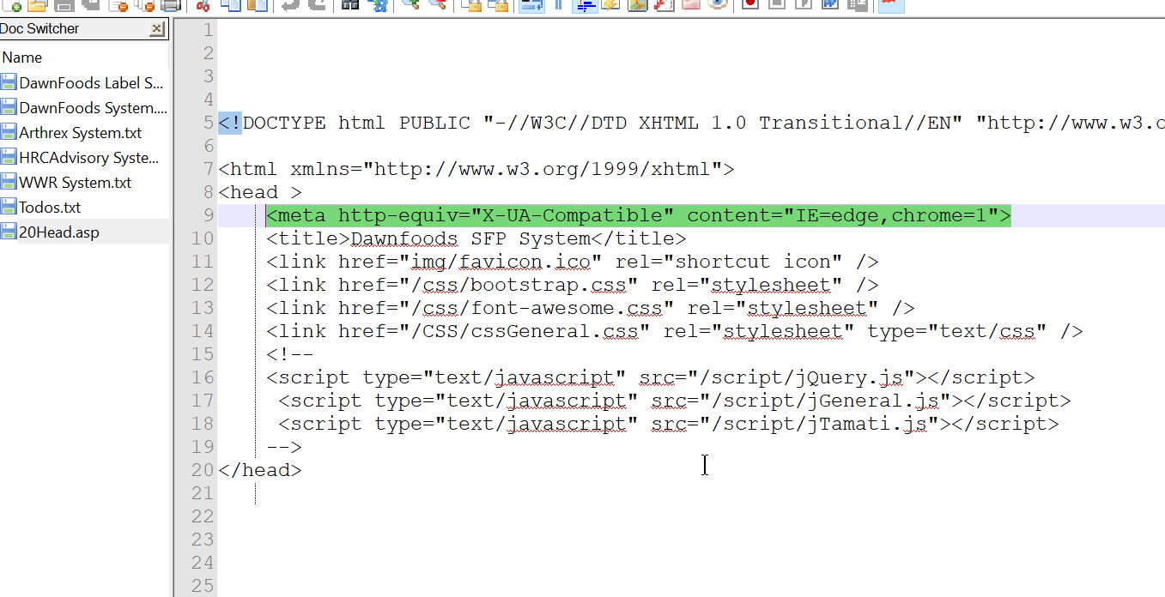
Task: Switch to Arthrex System.txt document
Action: (x=80, y=133)
